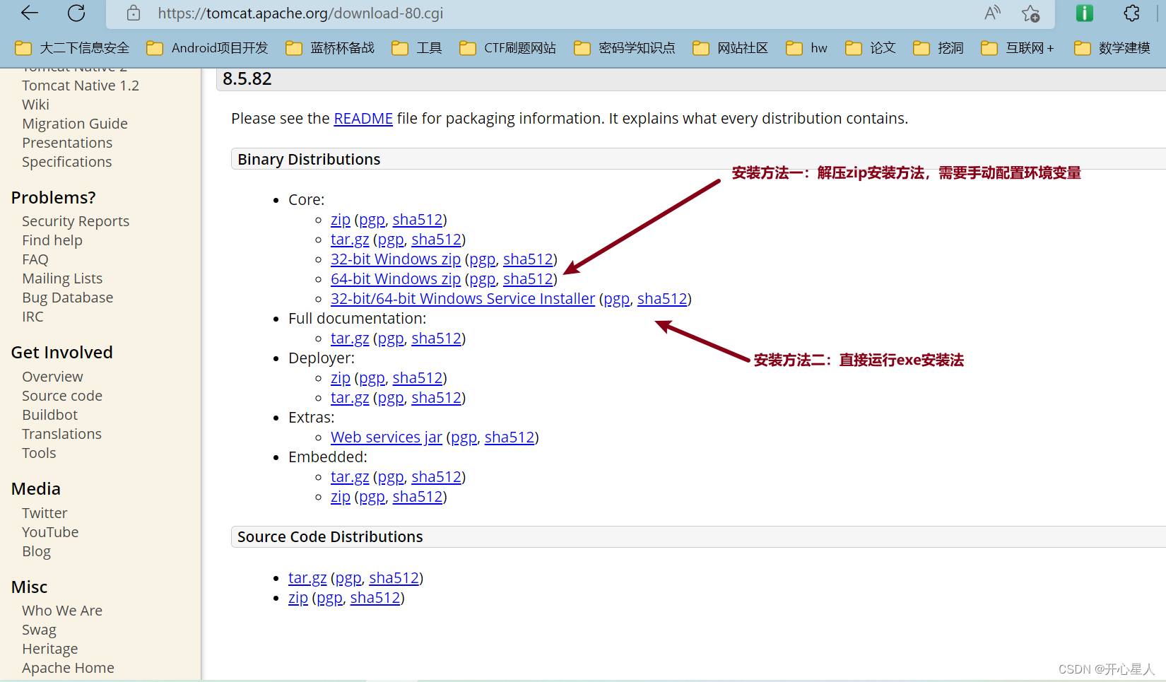1166x682 pixels.
Task: Open Who We Are link
Action: coord(62,611)
